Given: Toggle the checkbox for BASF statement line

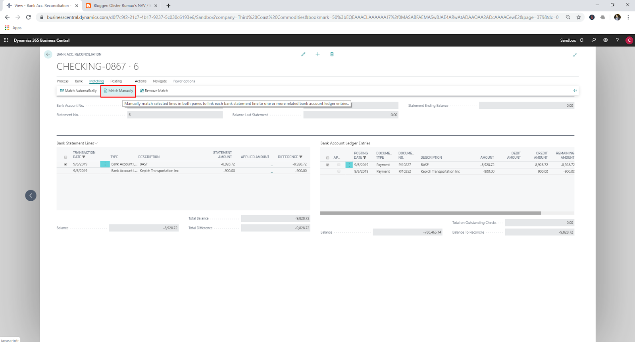Looking at the screenshot, I should (65, 164).
